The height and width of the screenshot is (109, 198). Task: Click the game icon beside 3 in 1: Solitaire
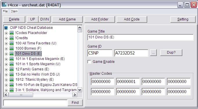tap(12, 90)
